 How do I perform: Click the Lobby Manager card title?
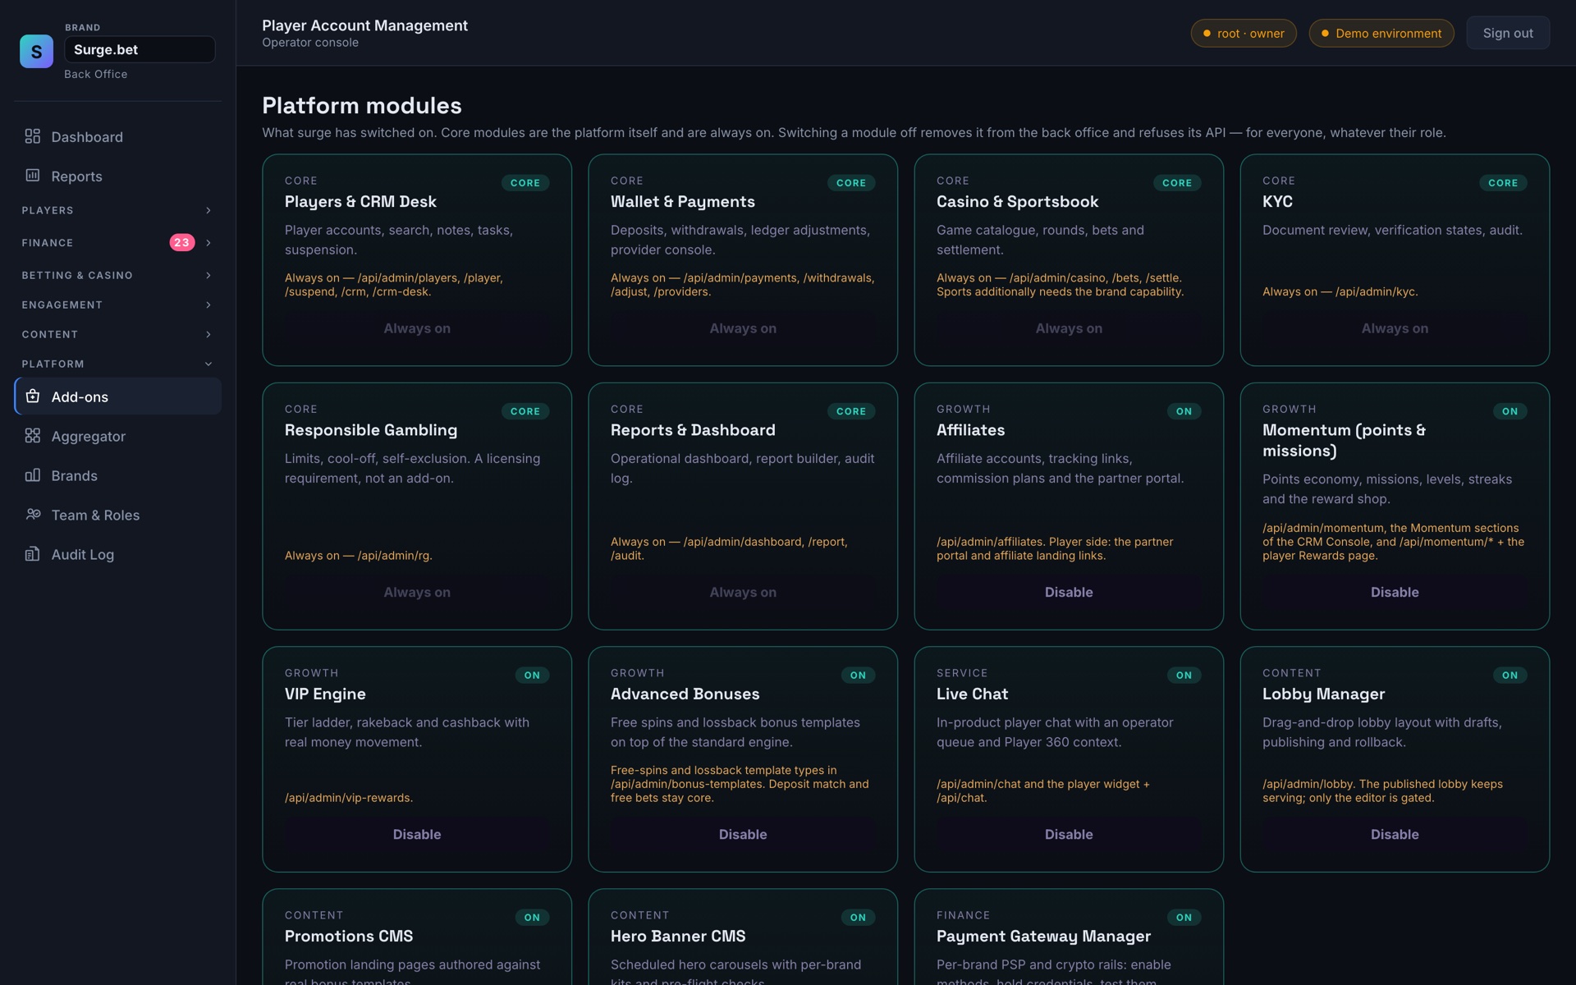click(x=1324, y=694)
